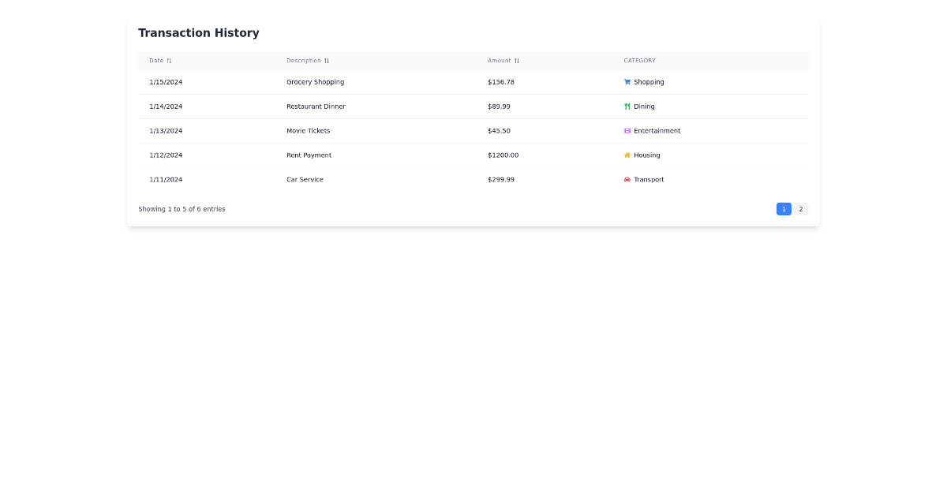This screenshot has width=947, height=497.
Task: Click the Transaction History title
Action: pos(199,32)
